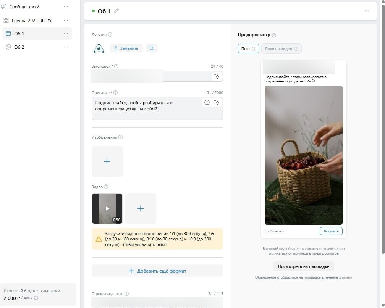
Task: Open the ad options menu in header
Action: point(367,11)
